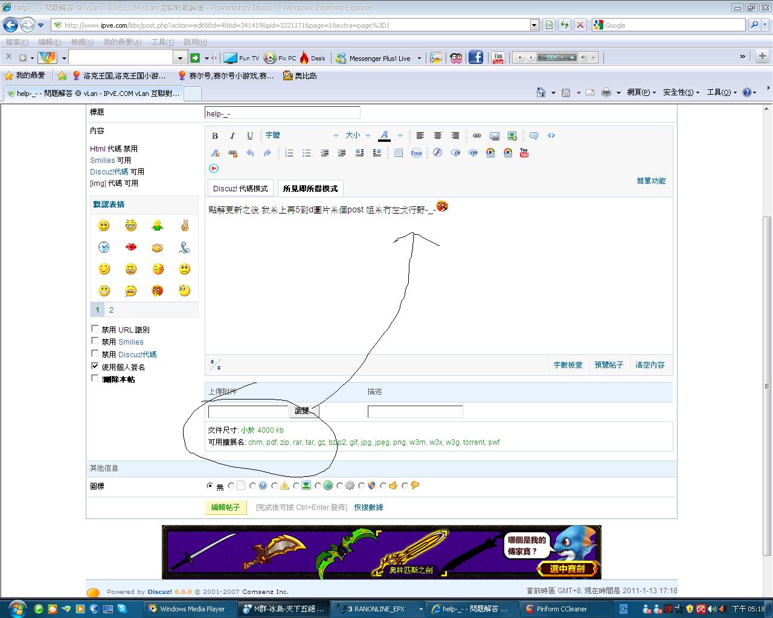Apply underline formatting in the editor

(x=249, y=136)
